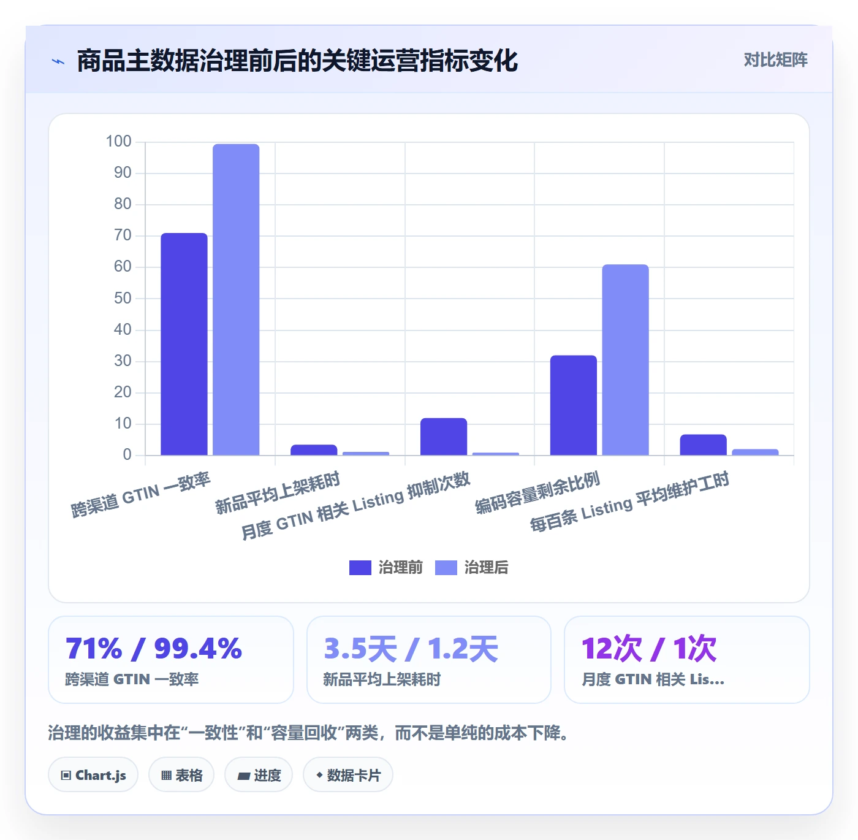Click the 编码容量剩余比例 axis label
This screenshot has height=840, width=858.
click(537, 493)
